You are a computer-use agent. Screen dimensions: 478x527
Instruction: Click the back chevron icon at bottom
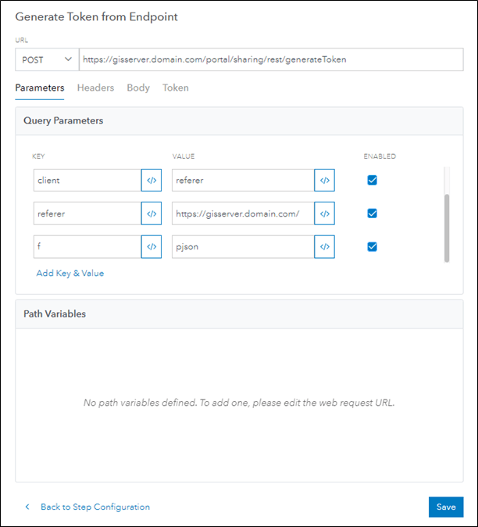pyautogui.click(x=27, y=507)
